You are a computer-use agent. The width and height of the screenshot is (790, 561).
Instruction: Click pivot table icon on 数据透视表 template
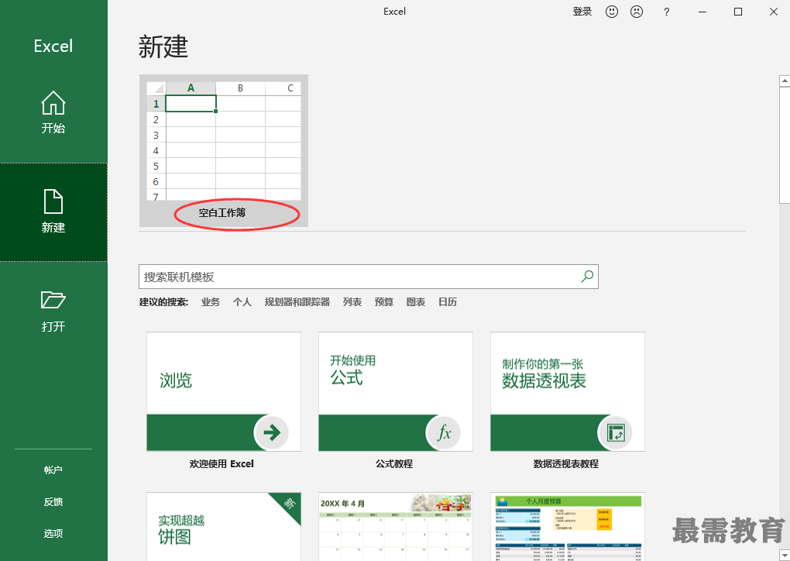click(615, 432)
